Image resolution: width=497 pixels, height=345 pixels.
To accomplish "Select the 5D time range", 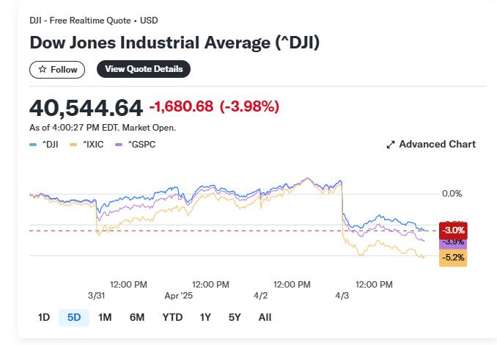I will coord(74,317).
